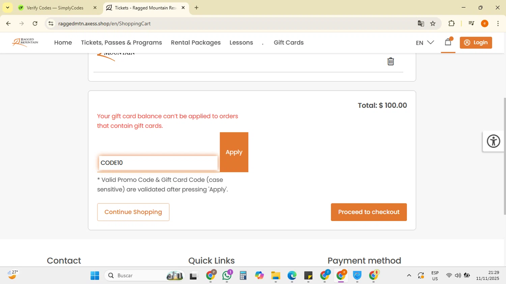Viewport: 506px width, 284px height.
Task: View site information for raggedmtn.axess.shop
Action: 51,24
